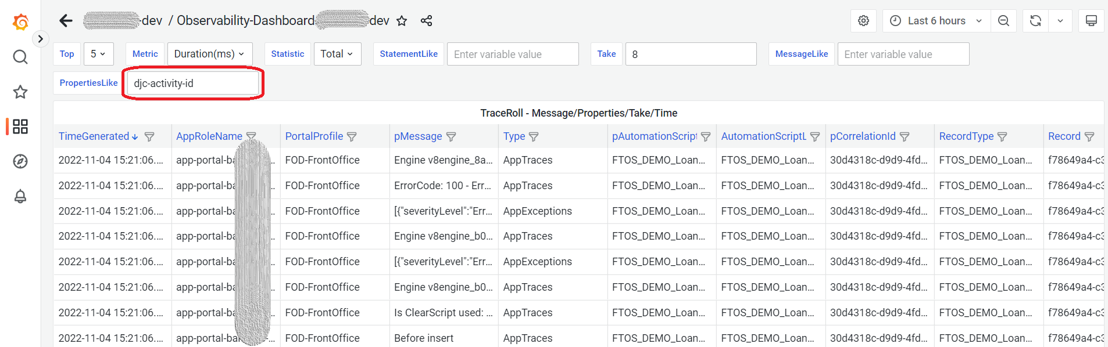This screenshot has height=347, width=1108.
Task: Open the Last 6 hours time picker
Action: 936,21
